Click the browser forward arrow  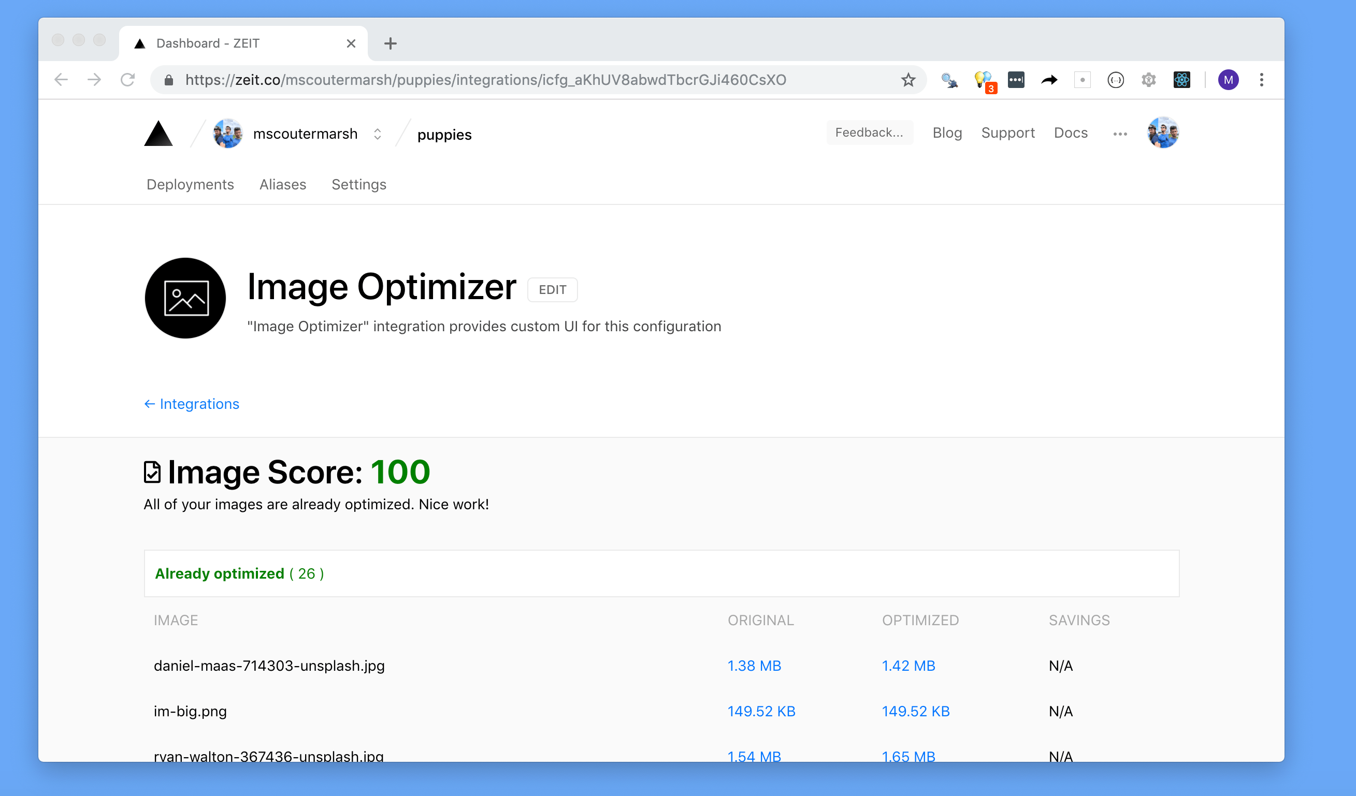94,80
